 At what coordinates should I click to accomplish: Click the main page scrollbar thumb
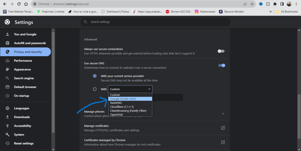pyautogui.click(x=299, y=117)
